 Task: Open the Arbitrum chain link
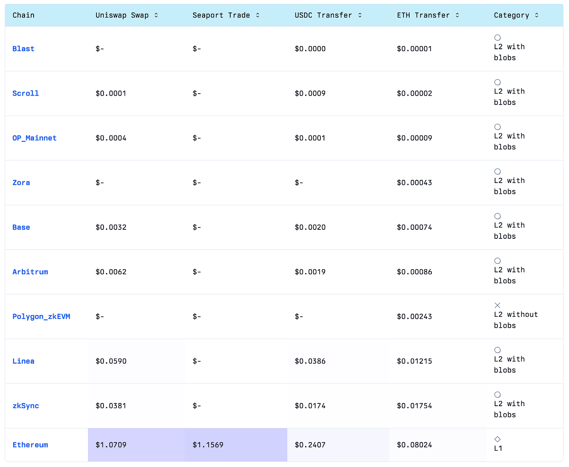pyautogui.click(x=30, y=272)
